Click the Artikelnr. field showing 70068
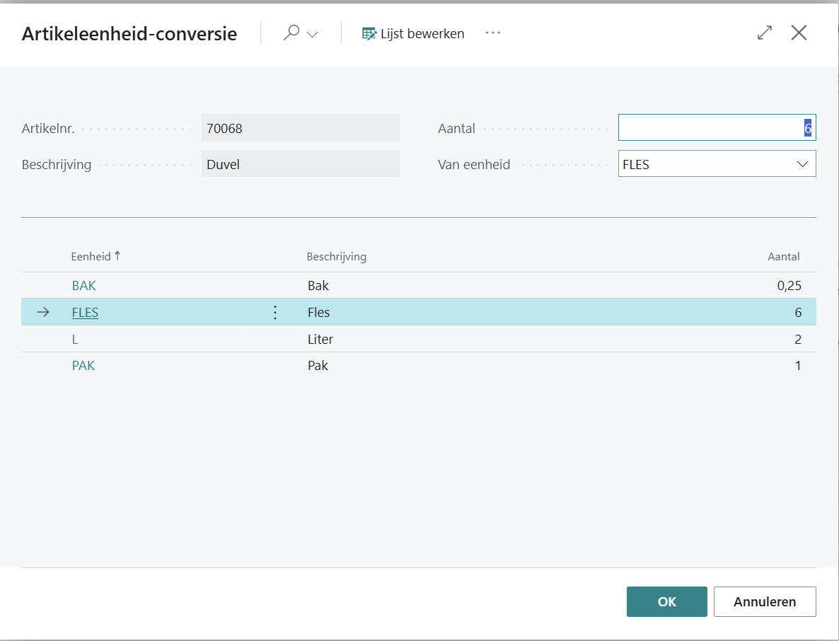 (x=300, y=128)
